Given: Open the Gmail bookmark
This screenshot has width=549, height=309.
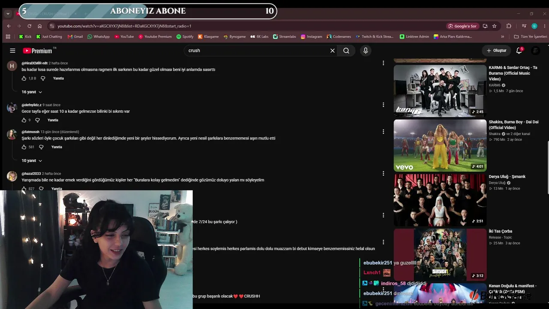Looking at the screenshot, I should coord(75,36).
